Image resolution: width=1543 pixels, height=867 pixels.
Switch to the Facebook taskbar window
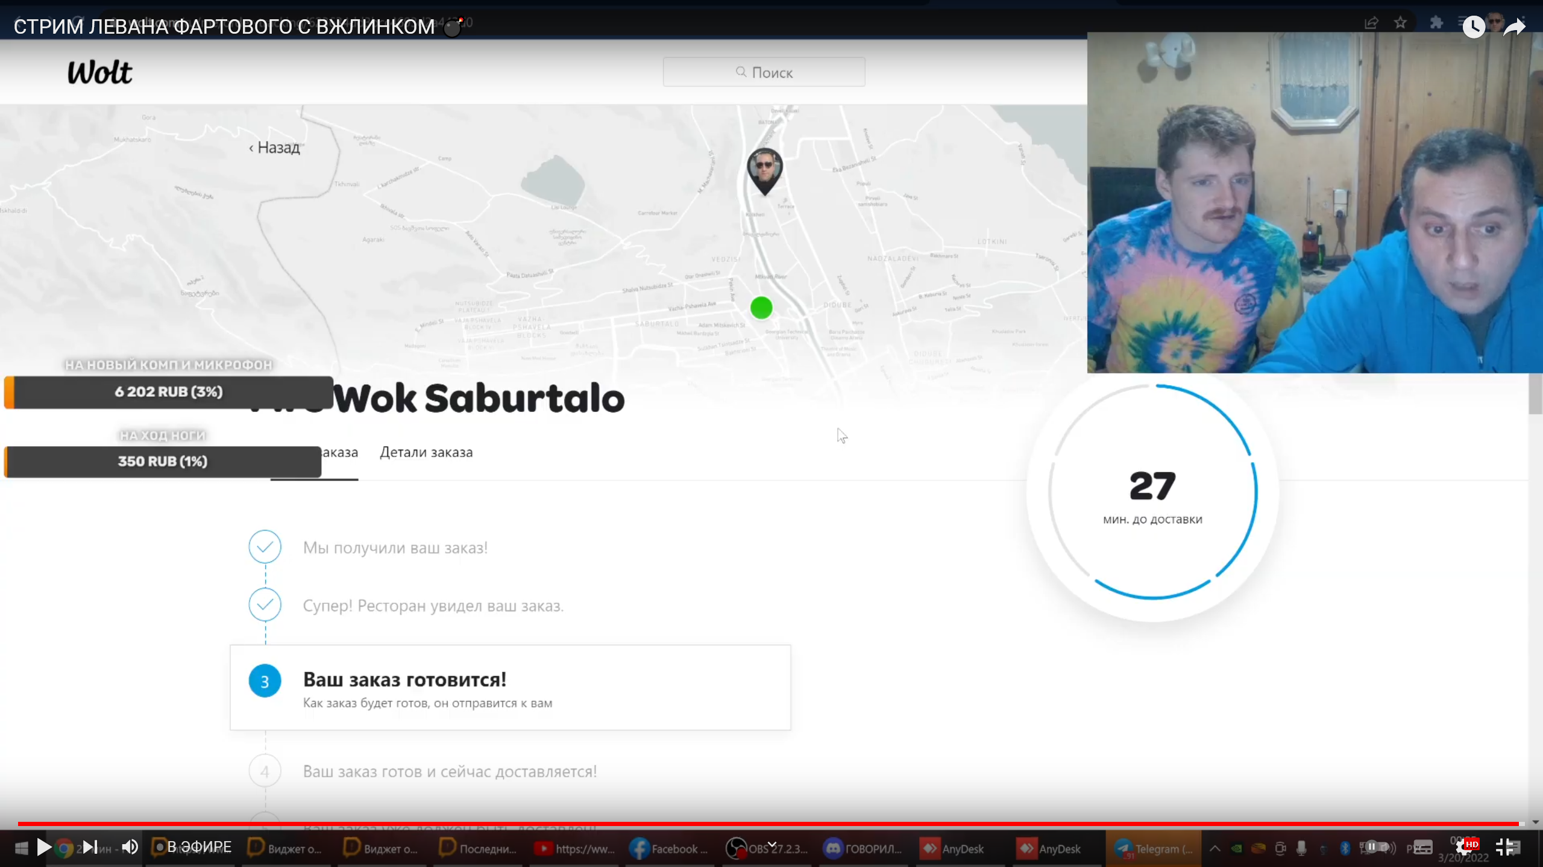(671, 848)
